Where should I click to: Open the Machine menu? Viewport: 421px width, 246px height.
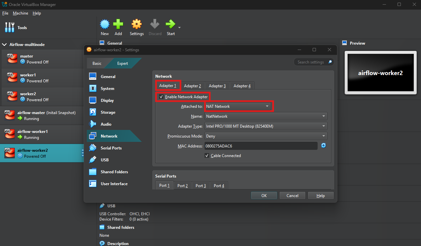click(20, 13)
